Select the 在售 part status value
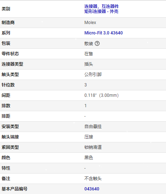 pos(89,54)
